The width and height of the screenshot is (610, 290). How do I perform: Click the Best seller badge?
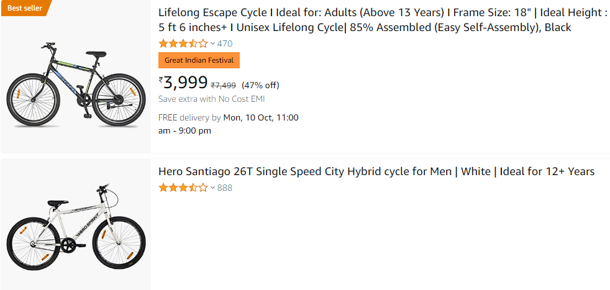(x=24, y=7)
